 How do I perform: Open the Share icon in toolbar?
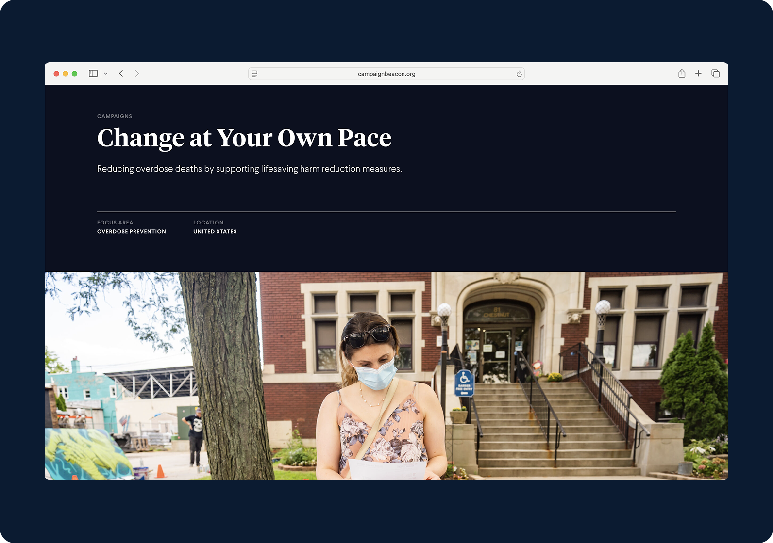(x=682, y=74)
